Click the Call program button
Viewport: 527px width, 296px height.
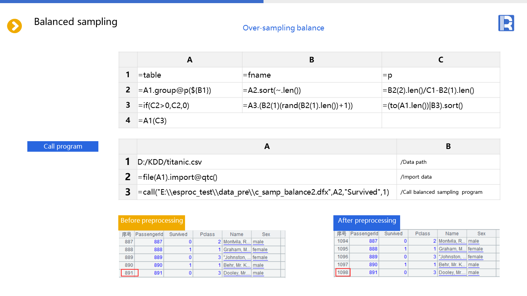[63, 146]
